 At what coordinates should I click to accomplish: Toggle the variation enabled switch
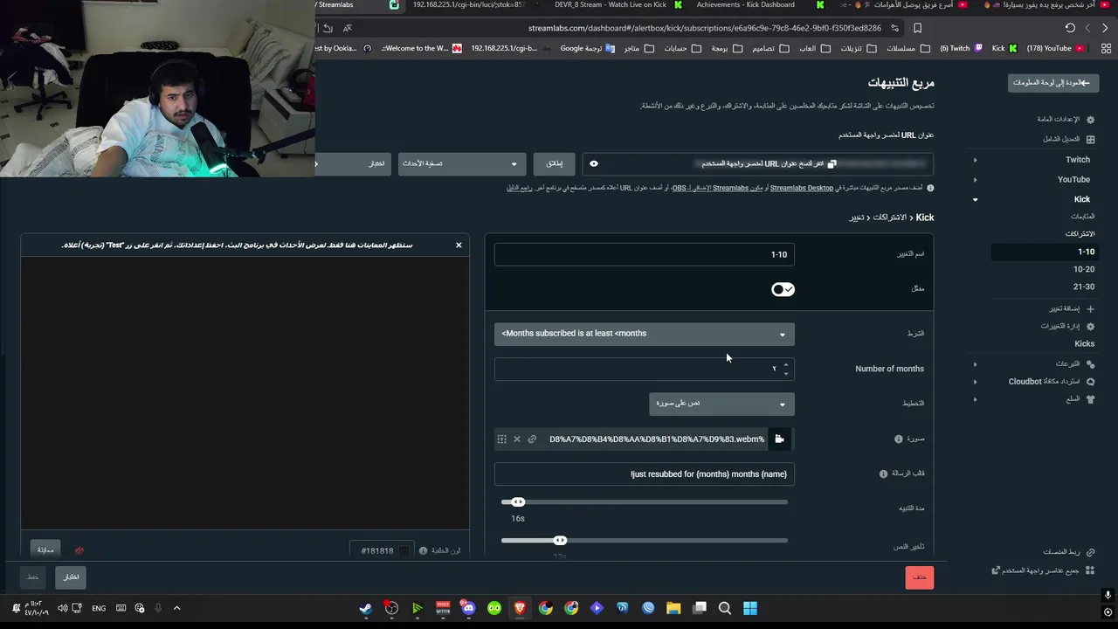(x=783, y=289)
